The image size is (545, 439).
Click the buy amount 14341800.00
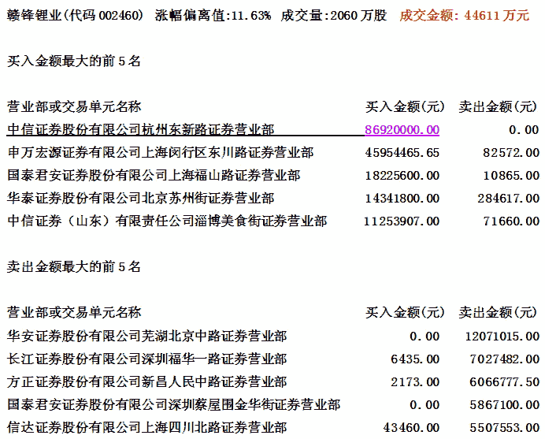point(402,199)
